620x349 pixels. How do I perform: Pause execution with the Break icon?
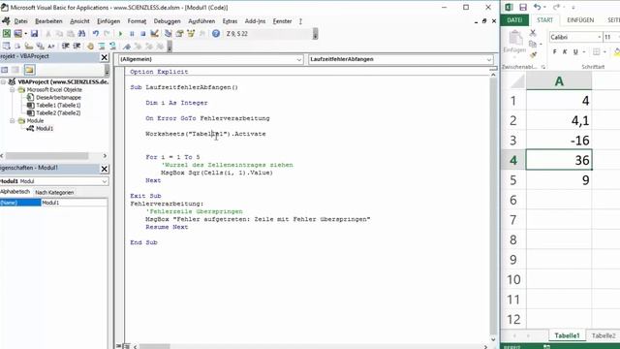click(x=132, y=34)
